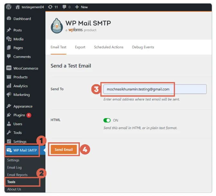
Task: Click the Send To email field
Action: coord(155,89)
